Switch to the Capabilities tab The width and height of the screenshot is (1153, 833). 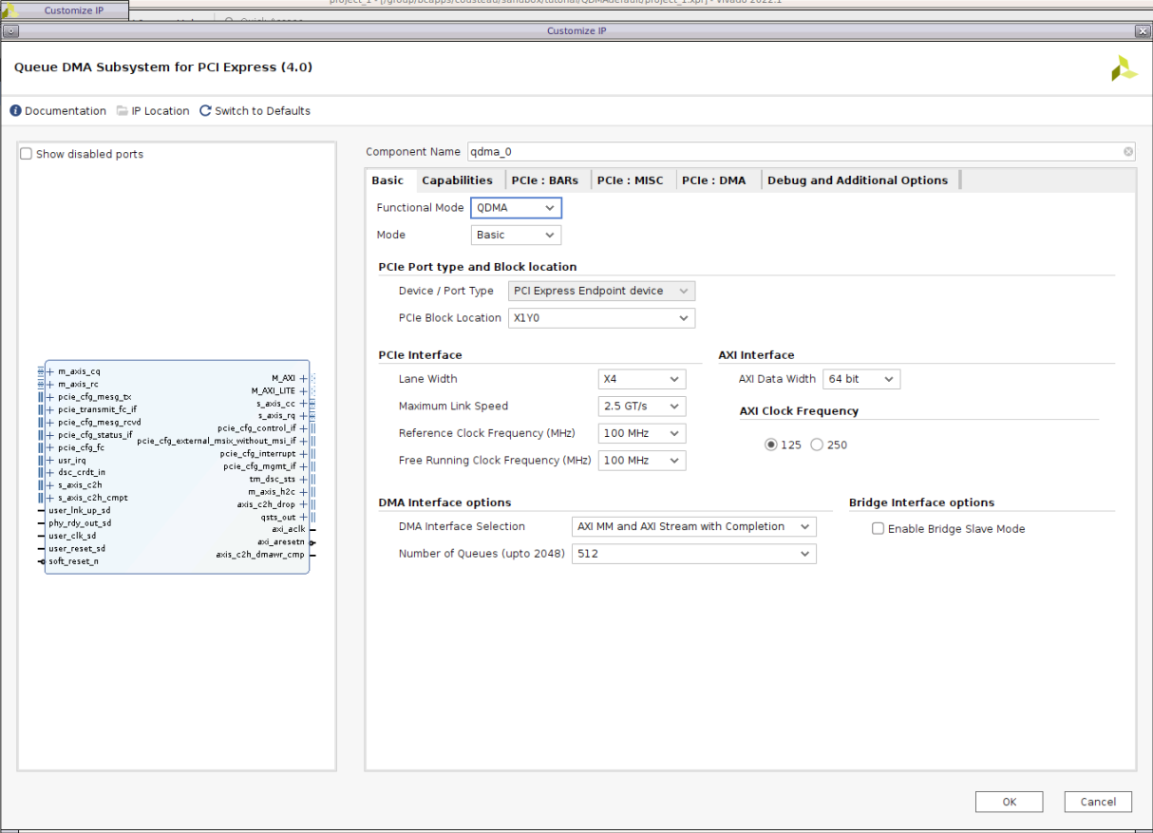[458, 180]
